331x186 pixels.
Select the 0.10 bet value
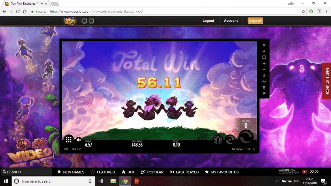point(176,145)
